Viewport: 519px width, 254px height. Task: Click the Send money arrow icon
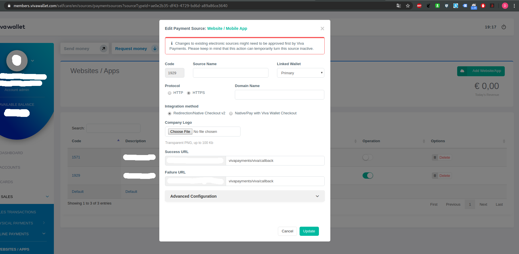[x=103, y=49]
